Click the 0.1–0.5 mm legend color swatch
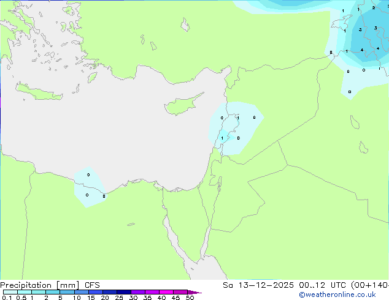 (x=10, y=292)
